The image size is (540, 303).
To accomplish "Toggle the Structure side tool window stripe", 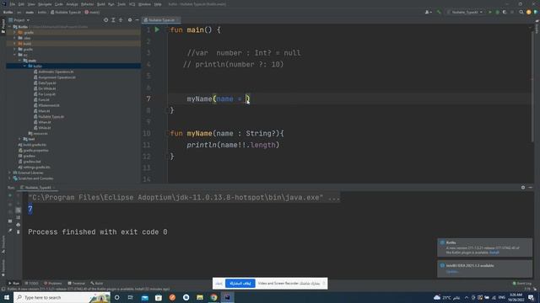I will tap(3, 245).
